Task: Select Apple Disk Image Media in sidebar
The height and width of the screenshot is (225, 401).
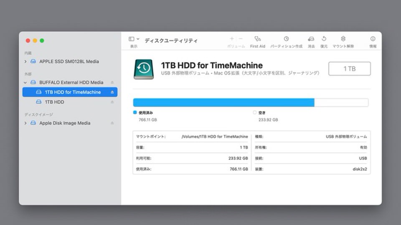Action: pos(65,123)
